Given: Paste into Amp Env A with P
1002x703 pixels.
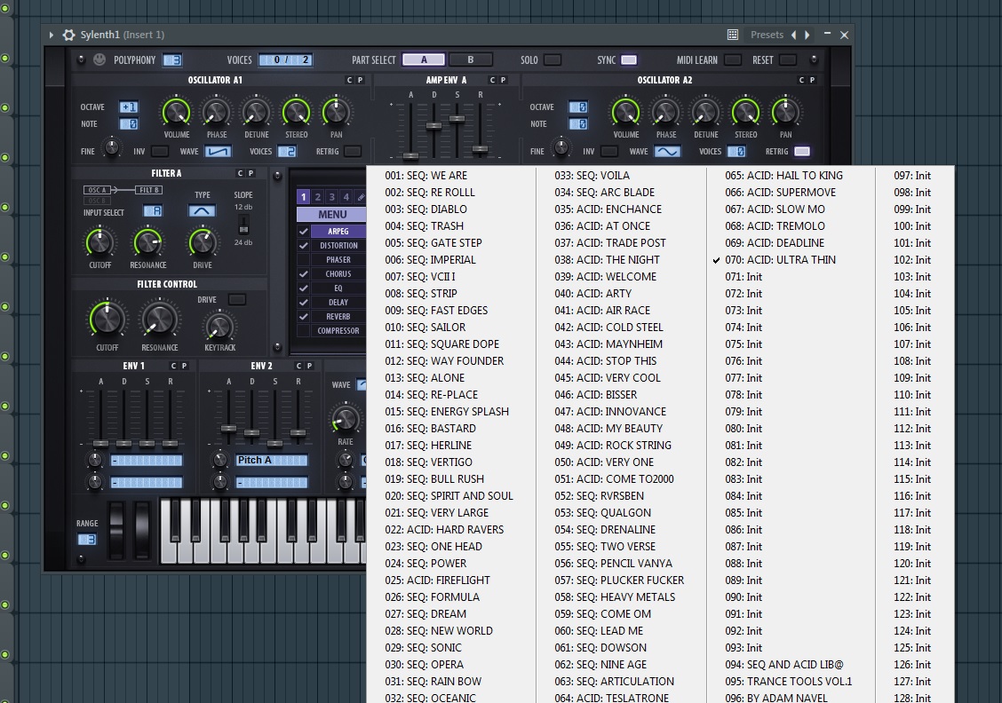Looking at the screenshot, I should (503, 80).
